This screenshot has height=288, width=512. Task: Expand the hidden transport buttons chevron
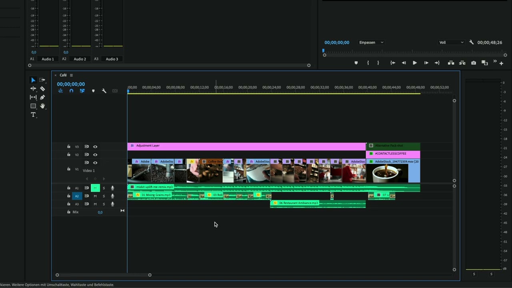click(x=495, y=62)
